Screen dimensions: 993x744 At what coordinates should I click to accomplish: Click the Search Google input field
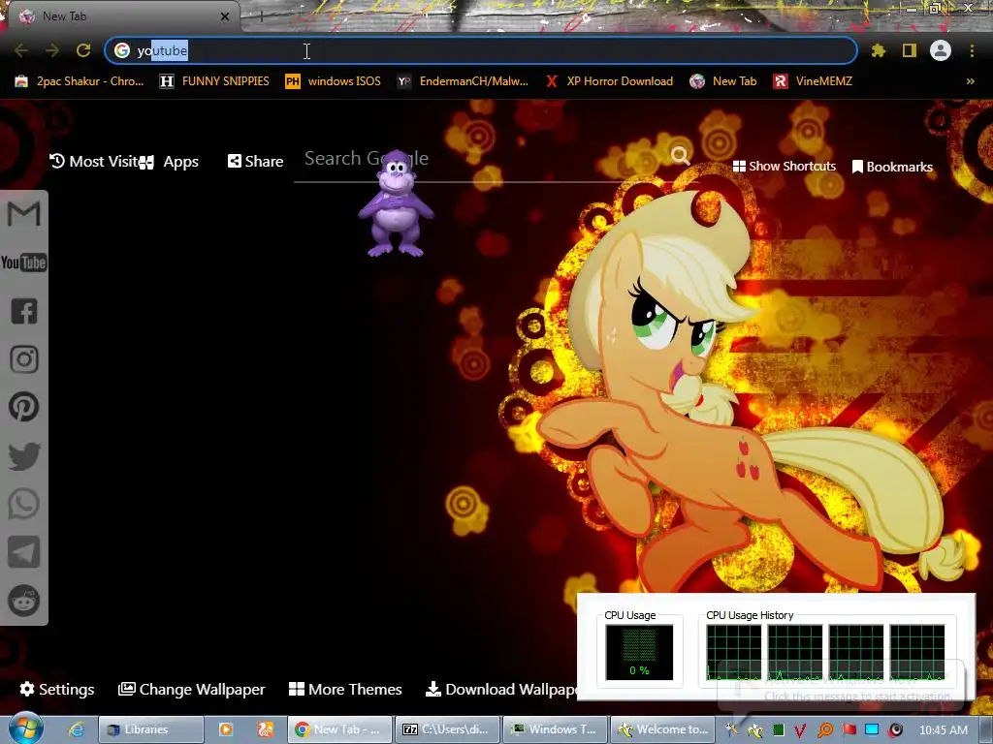(x=481, y=158)
